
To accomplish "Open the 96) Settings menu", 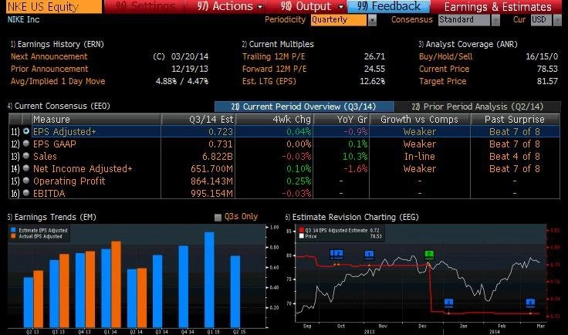I will [145, 6].
